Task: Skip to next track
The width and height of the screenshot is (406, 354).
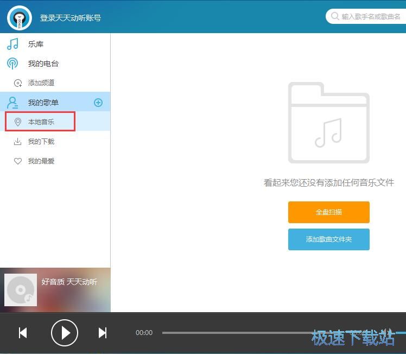Action: pos(103,333)
